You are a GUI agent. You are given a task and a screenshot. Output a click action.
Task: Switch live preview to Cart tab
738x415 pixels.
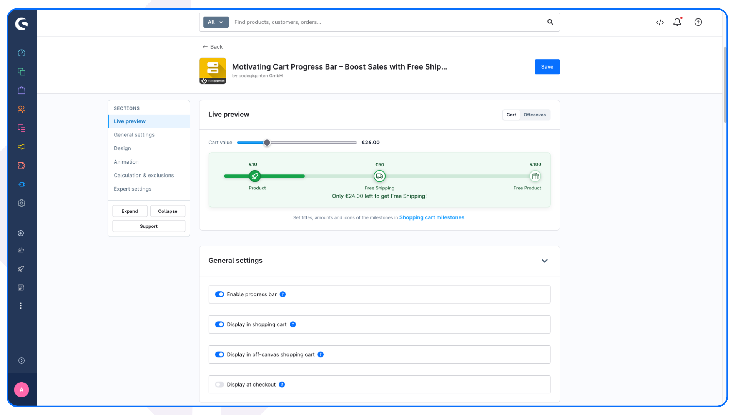[511, 115]
